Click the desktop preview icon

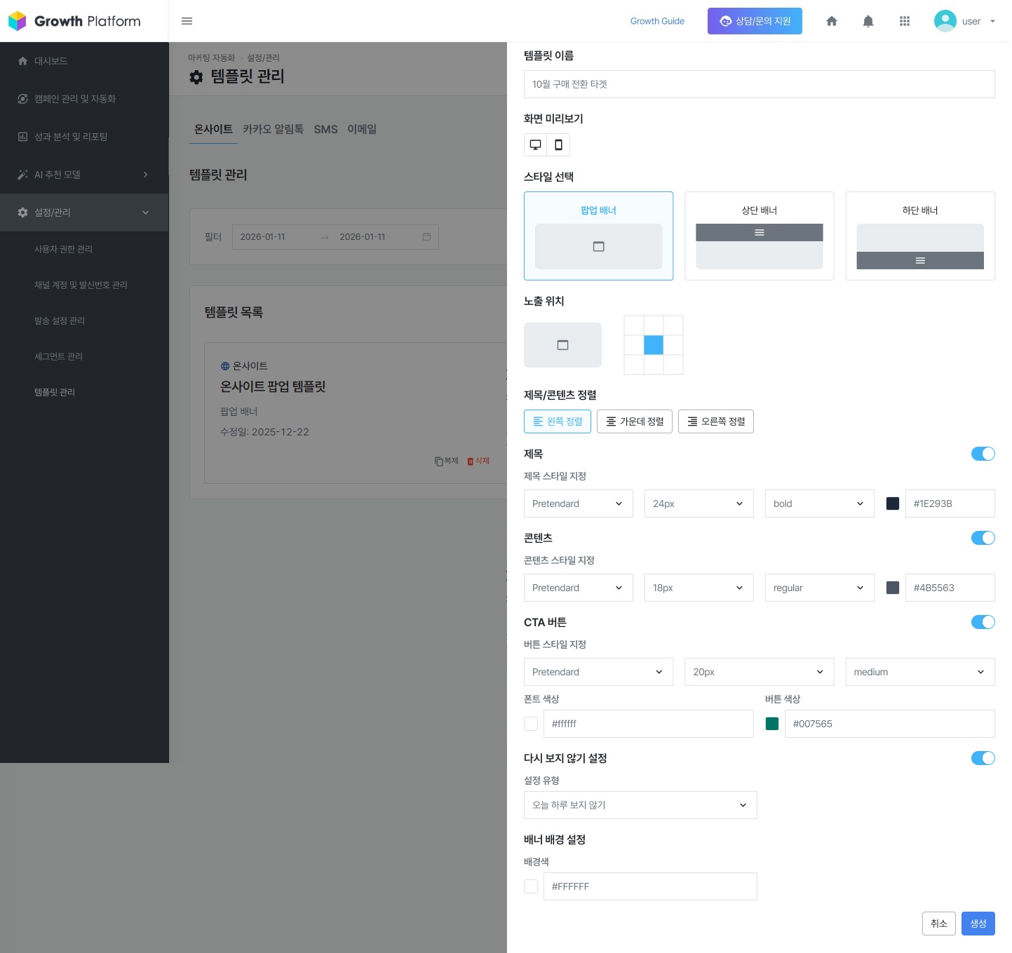point(535,144)
